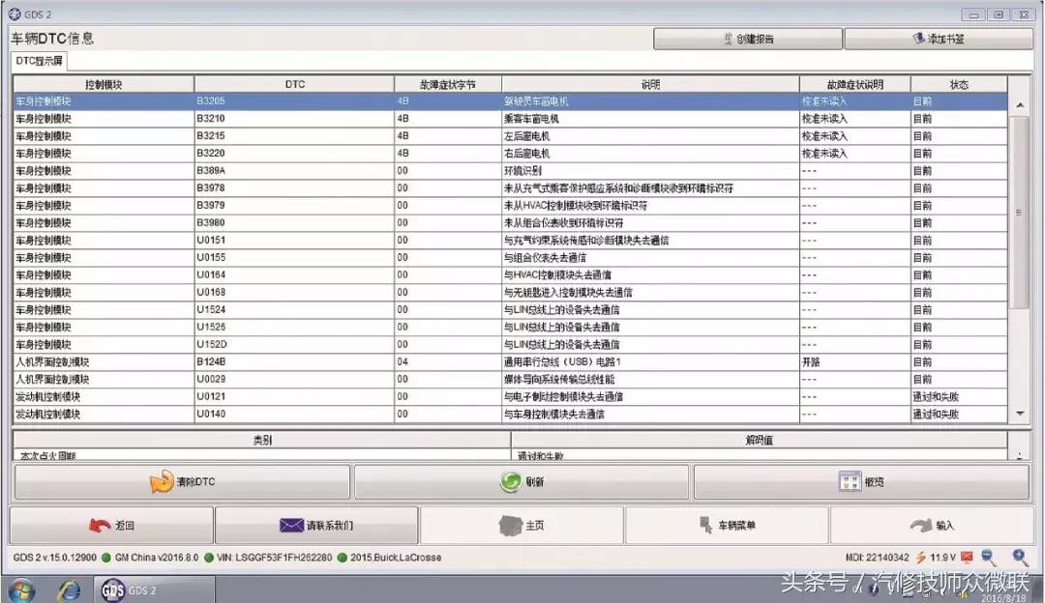Click the zoom-out magnifier icon in status bar

pyautogui.click(x=987, y=557)
